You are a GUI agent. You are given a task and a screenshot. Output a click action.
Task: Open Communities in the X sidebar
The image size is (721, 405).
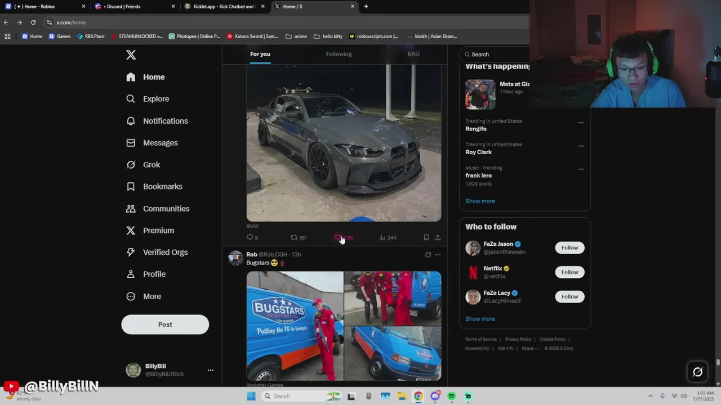(x=158, y=209)
